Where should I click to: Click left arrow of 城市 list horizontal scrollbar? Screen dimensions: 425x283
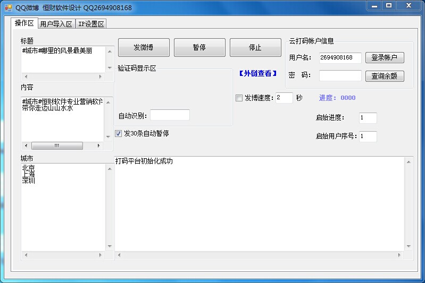pyautogui.click(x=26, y=255)
